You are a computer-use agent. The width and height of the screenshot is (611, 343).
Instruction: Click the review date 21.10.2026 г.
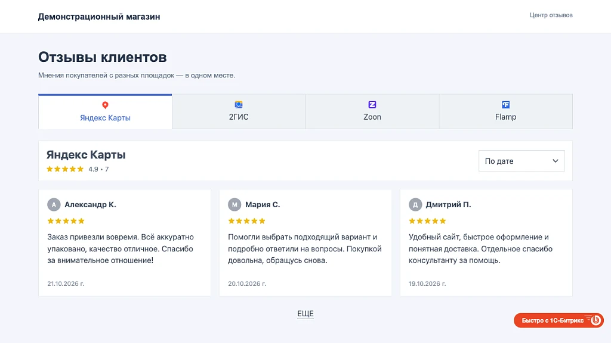point(66,284)
